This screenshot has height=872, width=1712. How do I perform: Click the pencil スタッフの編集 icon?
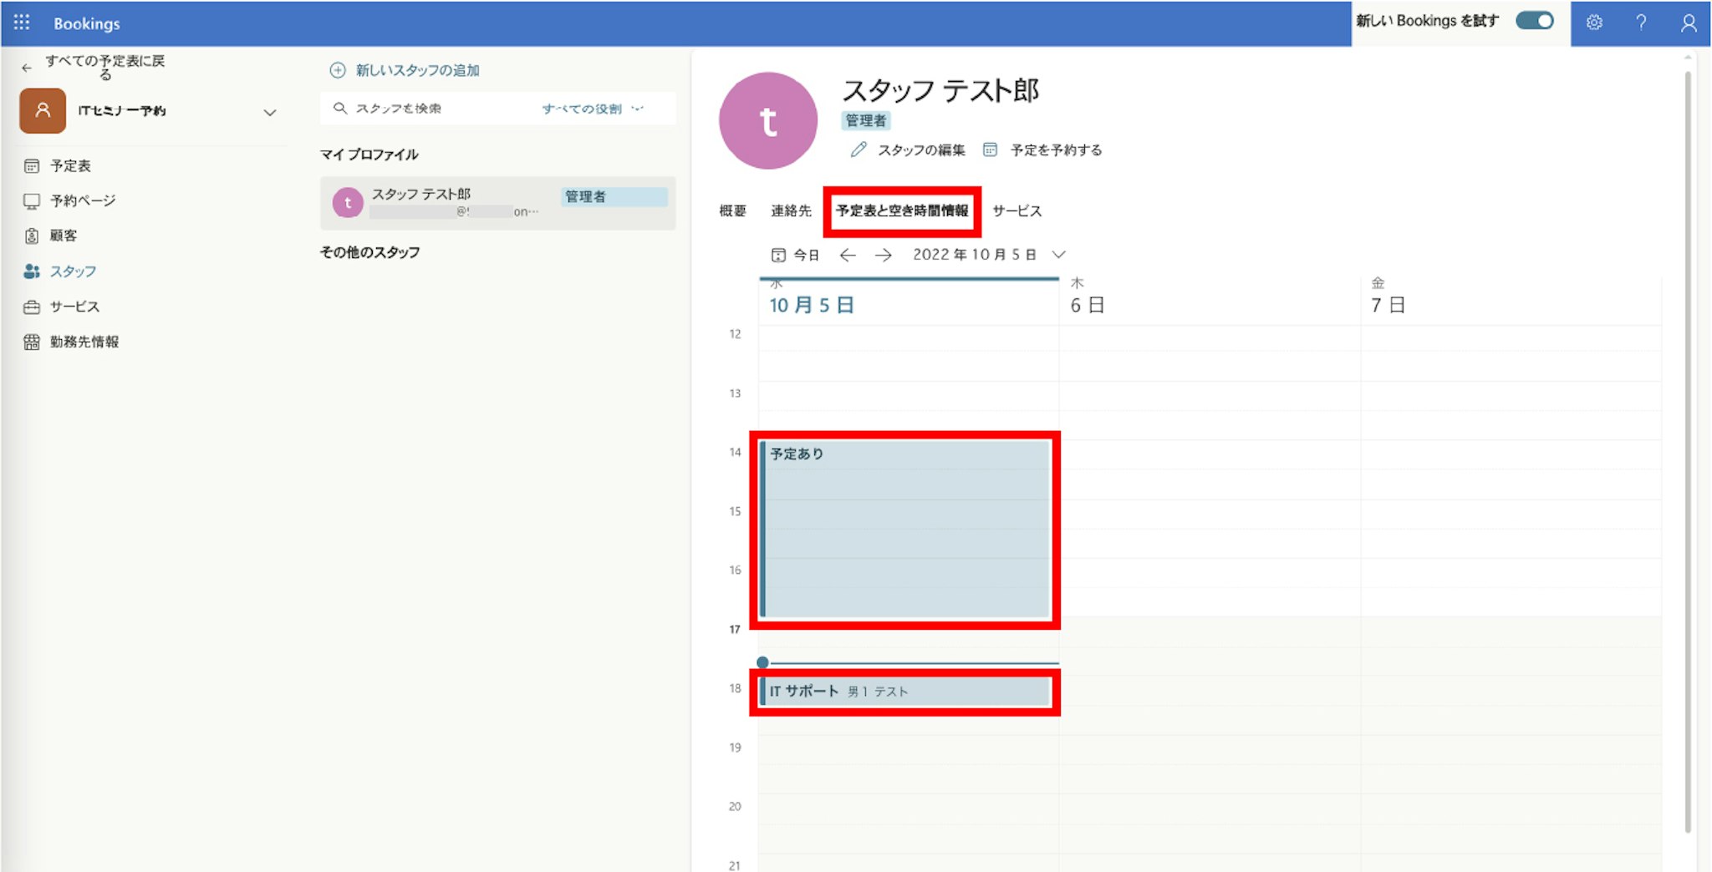pos(859,150)
